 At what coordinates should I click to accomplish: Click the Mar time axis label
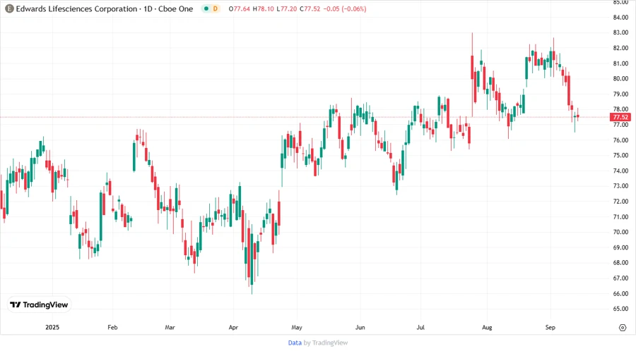tap(170, 327)
